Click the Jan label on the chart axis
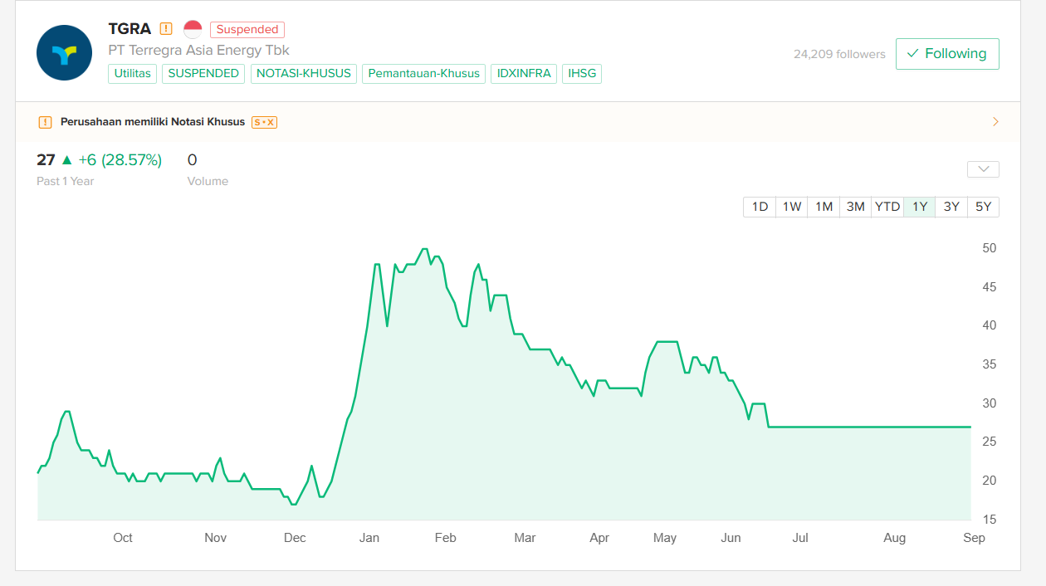This screenshot has height=586, width=1046. point(369,538)
